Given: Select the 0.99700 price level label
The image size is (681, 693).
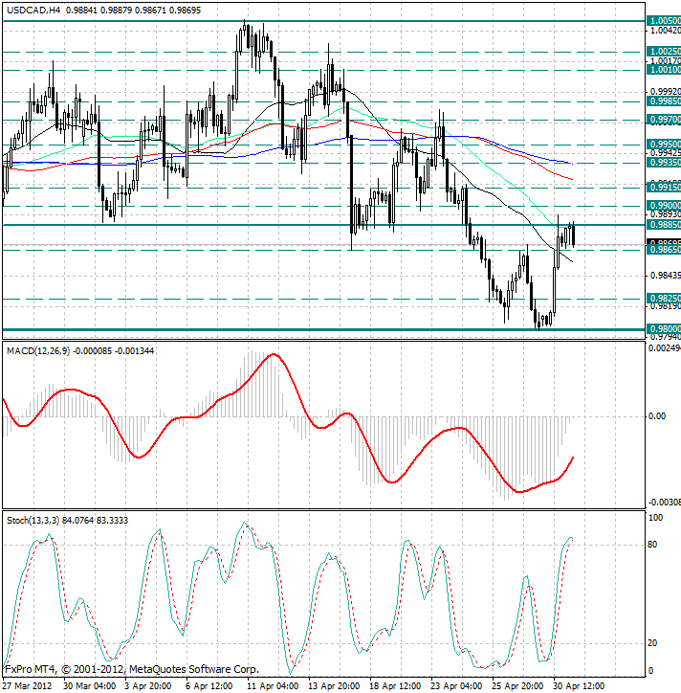Looking at the screenshot, I should (x=664, y=120).
